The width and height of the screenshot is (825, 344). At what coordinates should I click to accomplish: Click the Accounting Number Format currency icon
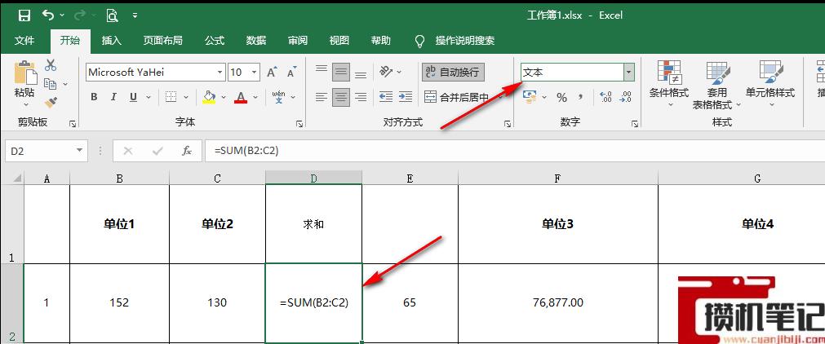coord(530,97)
